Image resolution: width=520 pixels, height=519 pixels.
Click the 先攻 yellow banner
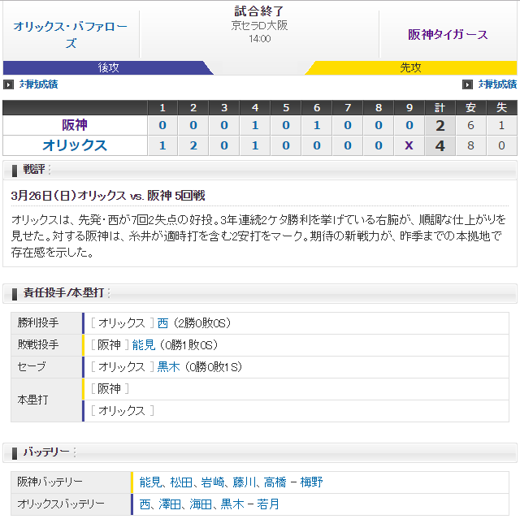click(410, 67)
